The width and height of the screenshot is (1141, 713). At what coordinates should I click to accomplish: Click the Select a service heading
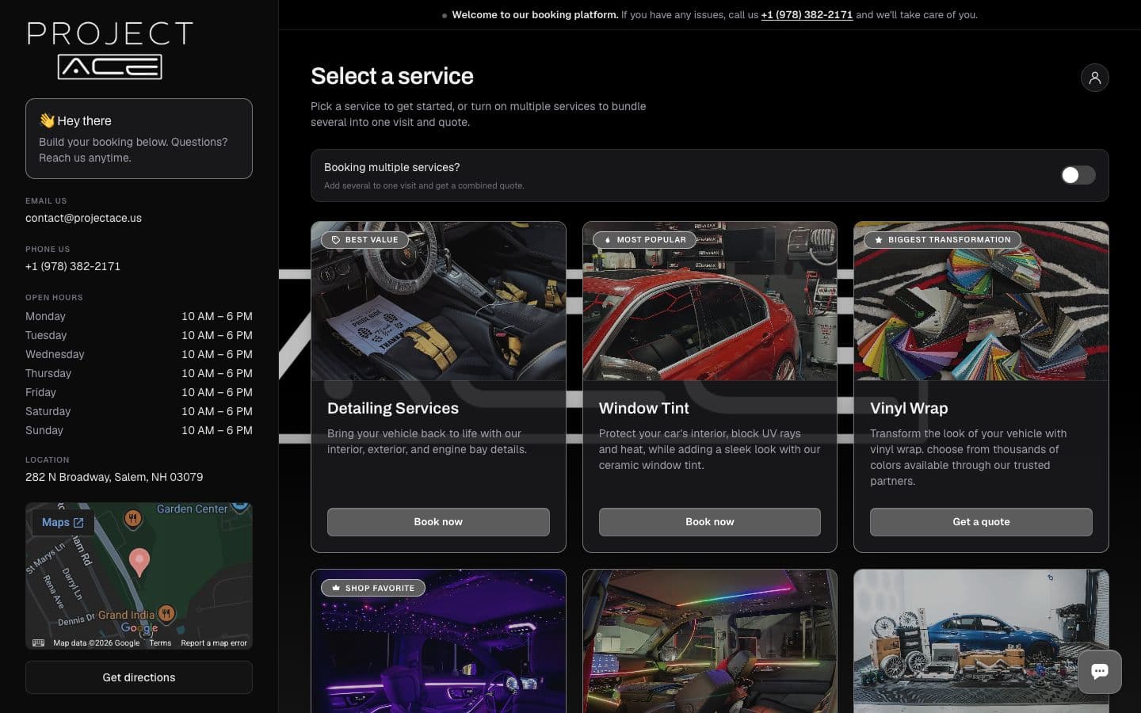(x=392, y=76)
